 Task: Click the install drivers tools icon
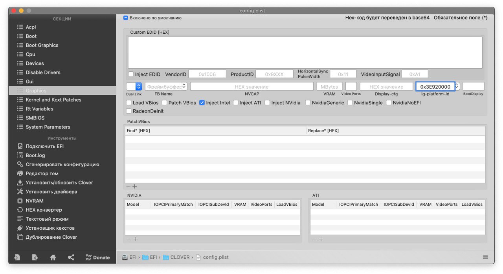20,192
